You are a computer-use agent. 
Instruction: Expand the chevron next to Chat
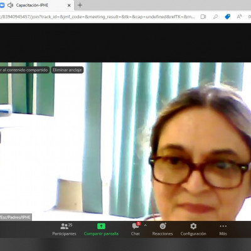pos(146,225)
